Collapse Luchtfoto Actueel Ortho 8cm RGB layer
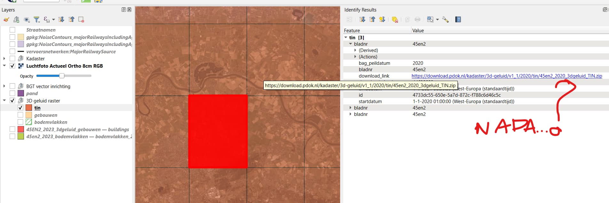Image resolution: width=609 pixels, height=203 pixels. click(4, 66)
